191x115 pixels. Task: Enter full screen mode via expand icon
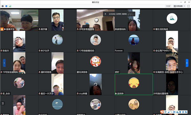(188, 6)
